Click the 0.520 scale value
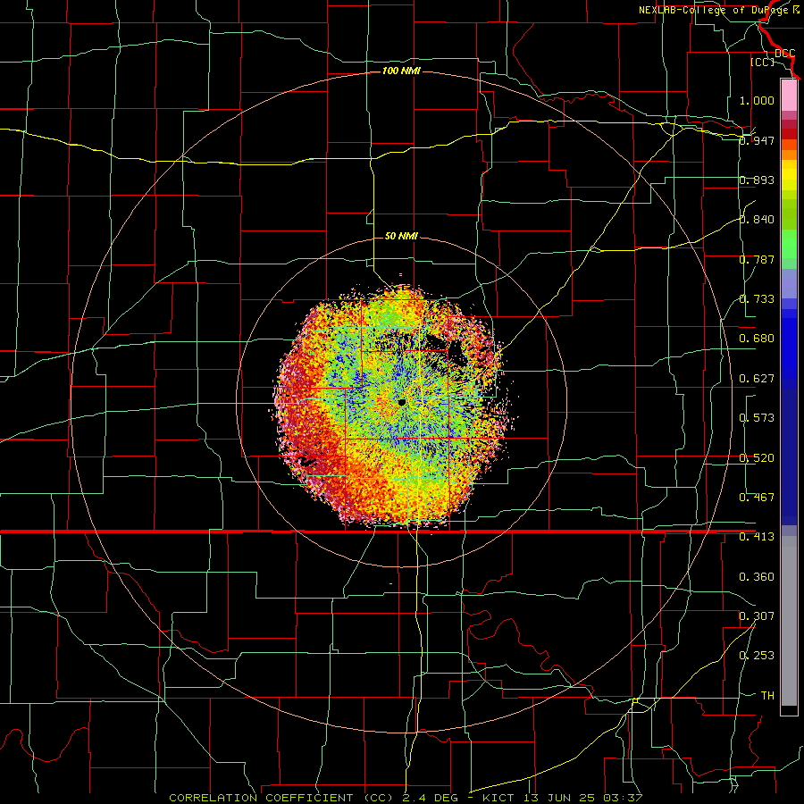The height and width of the screenshot is (804, 804). point(757,458)
